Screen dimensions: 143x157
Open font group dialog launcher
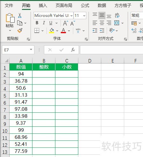pyautogui.click(x=86, y=39)
